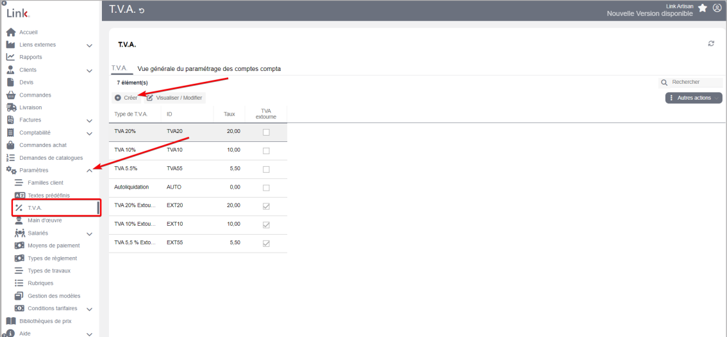Image resolution: width=727 pixels, height=337 pixels.
Task: Open Rapports chart icon
Action: tap(11, 58)
